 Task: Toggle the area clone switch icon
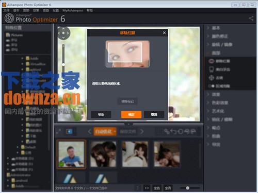211,86
